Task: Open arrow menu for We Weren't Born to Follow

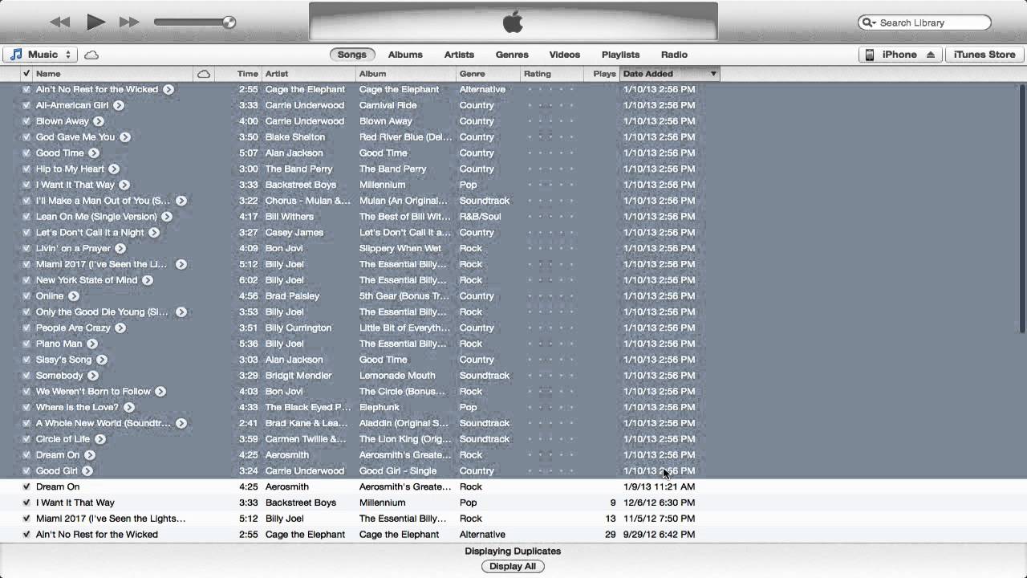Action: (160, 392)
